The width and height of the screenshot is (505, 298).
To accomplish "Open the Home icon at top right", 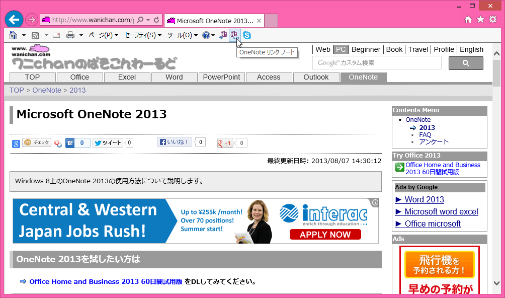I will click(x=468, y=20).
